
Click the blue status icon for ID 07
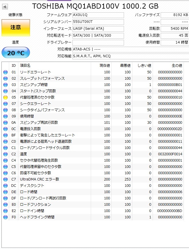5,104
